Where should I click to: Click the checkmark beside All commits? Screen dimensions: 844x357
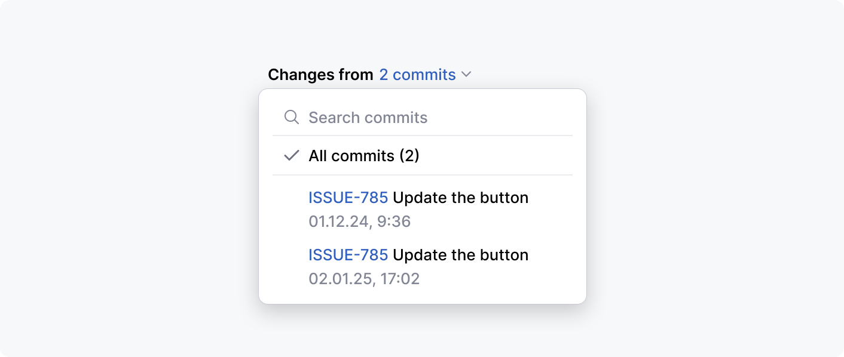click(291, 156)
